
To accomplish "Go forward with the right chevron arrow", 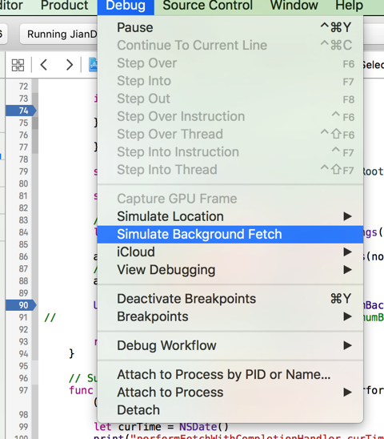I will click(69, 65).
